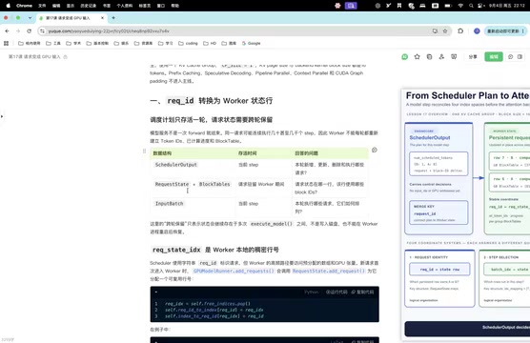Open the Chrome extensions puzzle icon
Image resolution: width=530 pixels, height=343 pixels.
click(x=460, y=31)
